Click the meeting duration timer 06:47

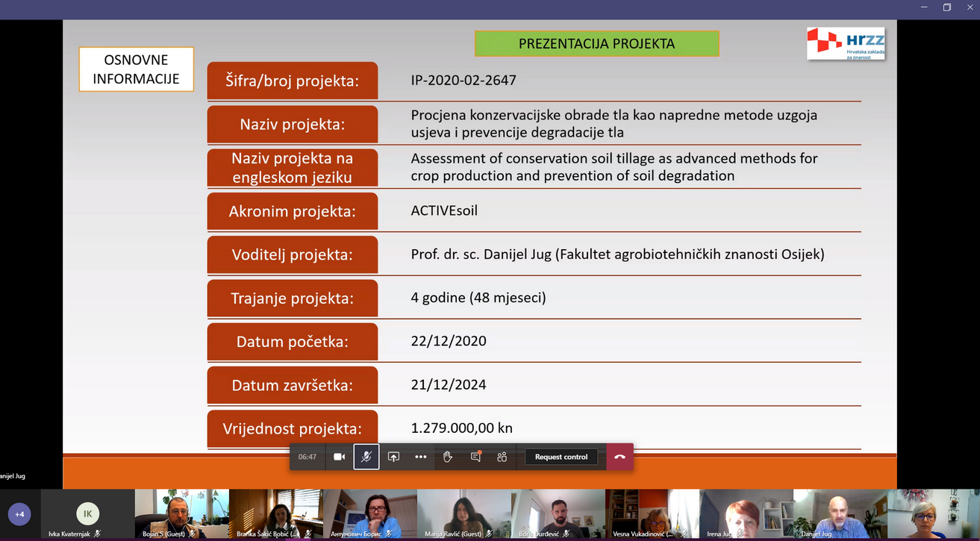(308, 457)
